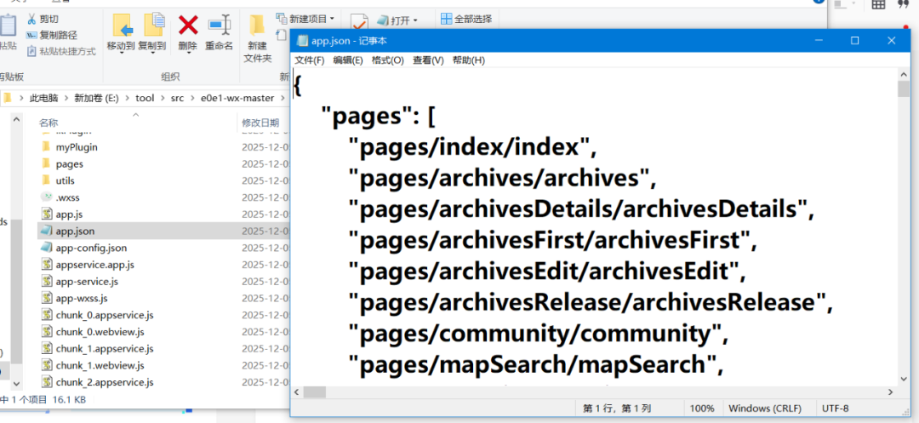Click tool folder in the address breadcrumb

pyautogui.click(x=145, y=98)
